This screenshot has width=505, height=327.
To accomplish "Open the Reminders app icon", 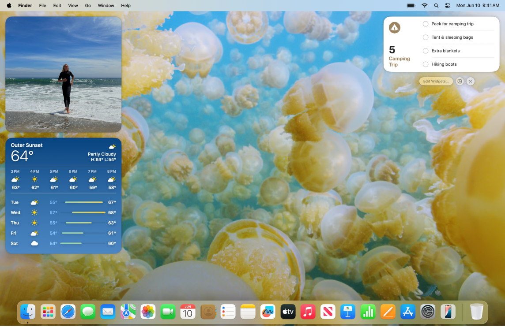I will [228, 312].
